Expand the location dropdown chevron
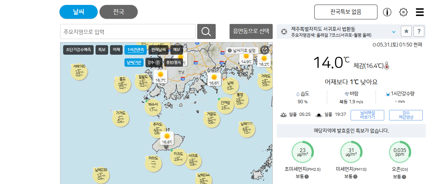The height and width of the screenshot is (184, 436). [393, 32]
